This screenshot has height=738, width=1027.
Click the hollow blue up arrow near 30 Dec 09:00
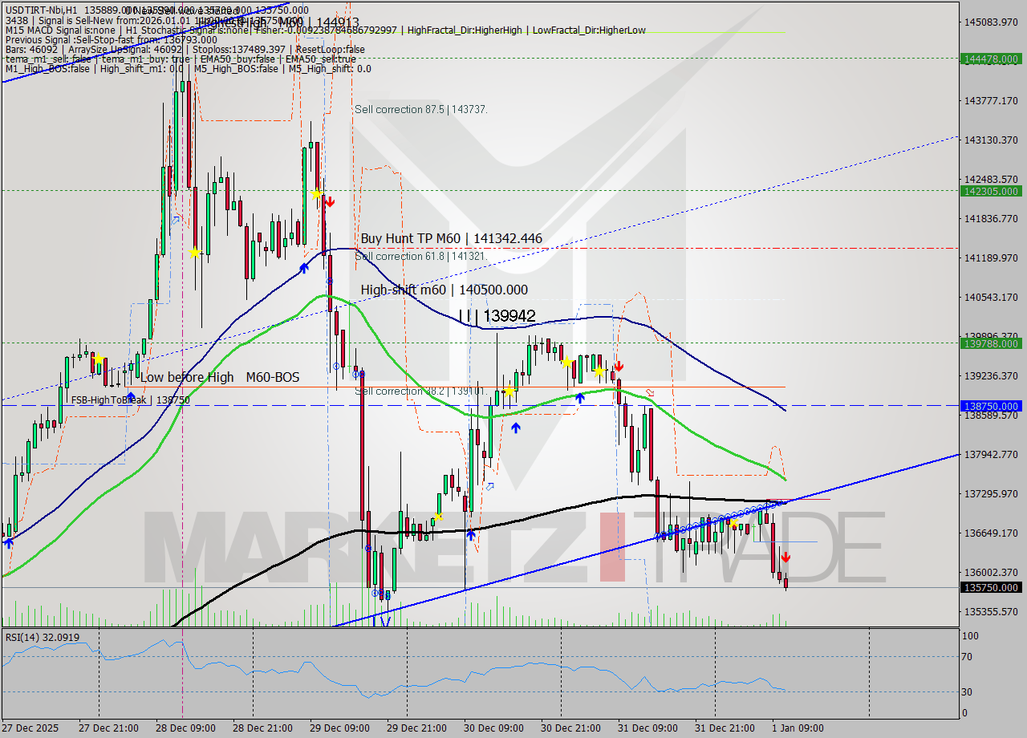pyautogui.click(x=490, y=487)
